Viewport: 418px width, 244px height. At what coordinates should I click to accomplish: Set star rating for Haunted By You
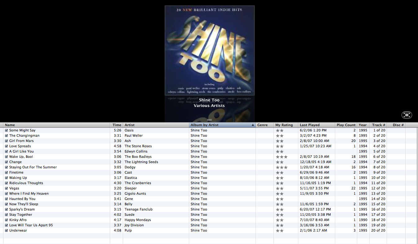[x=280, y=199]
